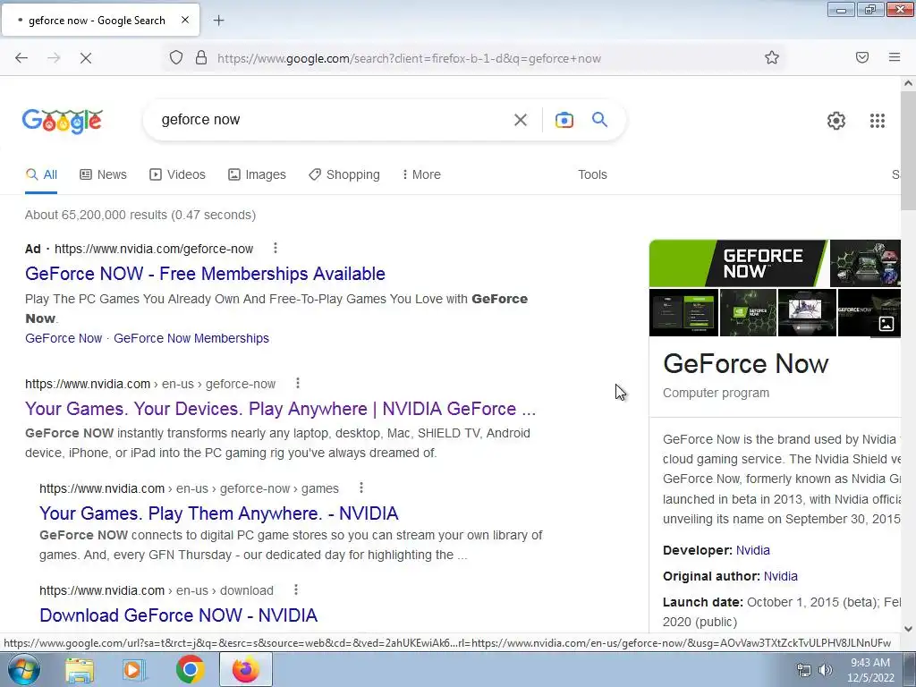The image size is (916, 687).
Task: Clear the search box text
Action: pyautogui.click(x=520, y=120)
